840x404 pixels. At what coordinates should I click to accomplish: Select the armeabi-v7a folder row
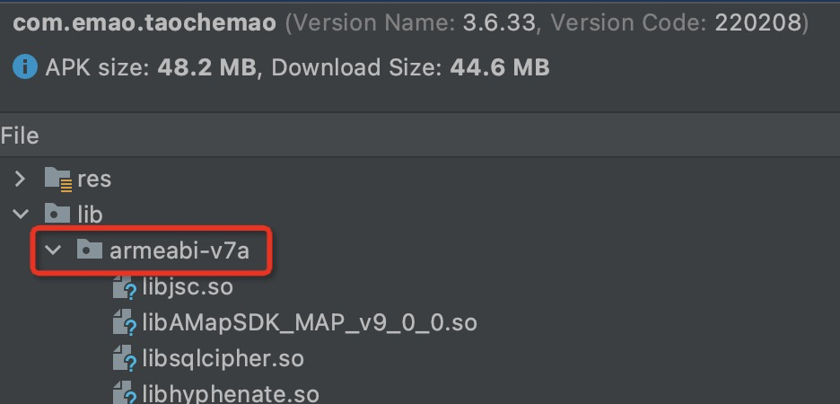(x=179, y=250)
